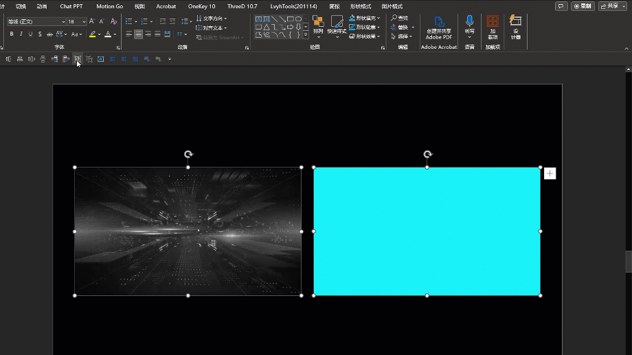This screenshot has width=632, height=355.
Task: Open Quick Styles (快速样式) gallery
Action: pos(337,27)
